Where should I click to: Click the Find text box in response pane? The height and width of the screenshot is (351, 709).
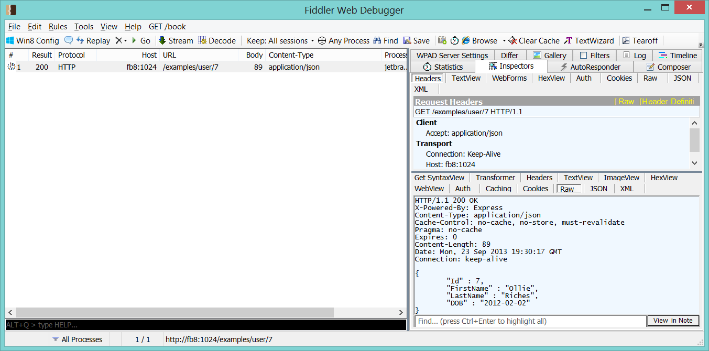click(x=530, y=321)
